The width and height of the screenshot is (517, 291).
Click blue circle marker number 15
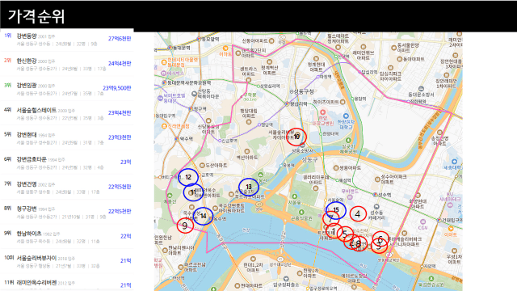pyautogui.click(x=336, y=210)
